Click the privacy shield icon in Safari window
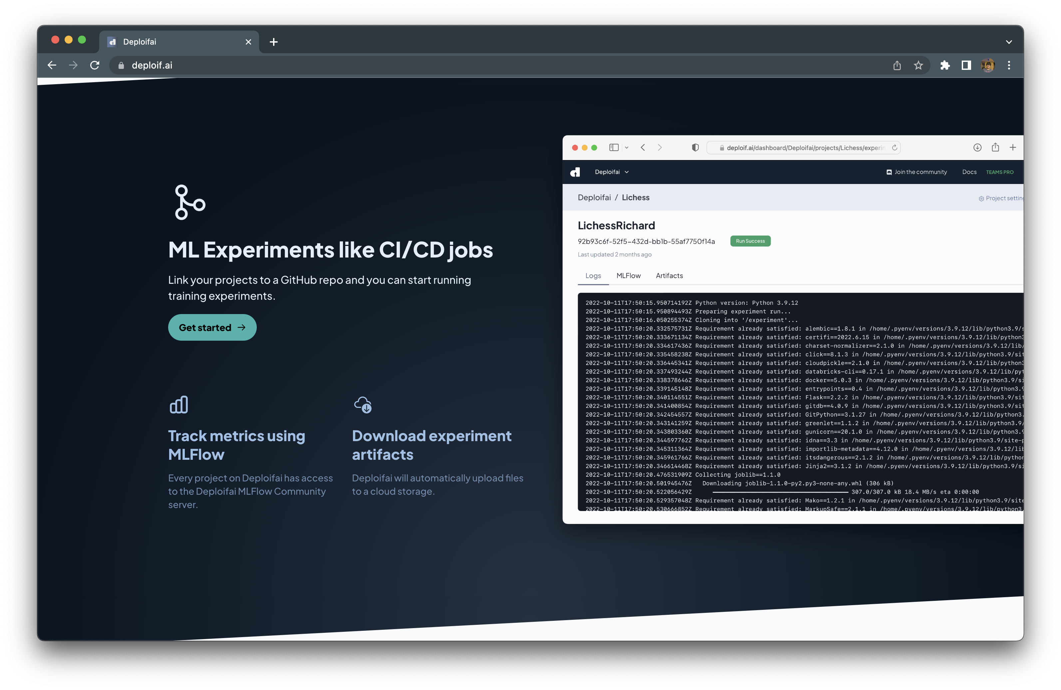The width and height of the screenshot is (1061, 690). (695, 147)
